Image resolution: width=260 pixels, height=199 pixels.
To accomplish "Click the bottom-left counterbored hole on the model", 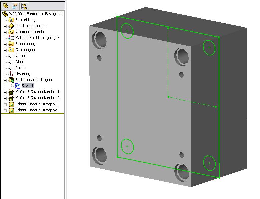I will pos(100,156).
